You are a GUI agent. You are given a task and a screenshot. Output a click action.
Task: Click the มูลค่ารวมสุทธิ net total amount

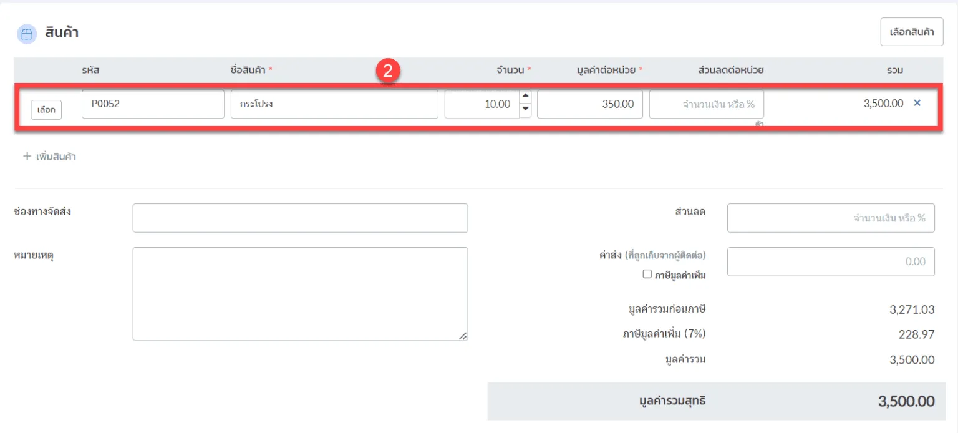[906, 401]
